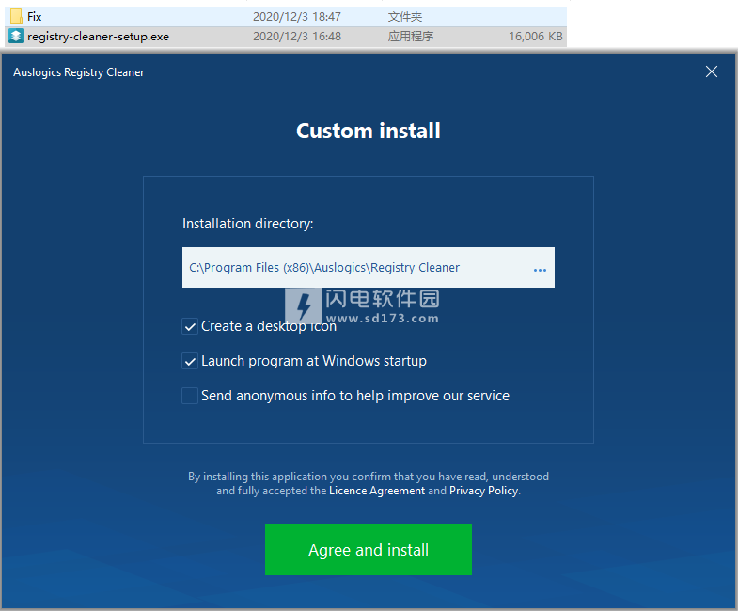Click the Auslogics Registry Cleaner title text
Viewport: 738px width, 611px height.
point(79,72)
